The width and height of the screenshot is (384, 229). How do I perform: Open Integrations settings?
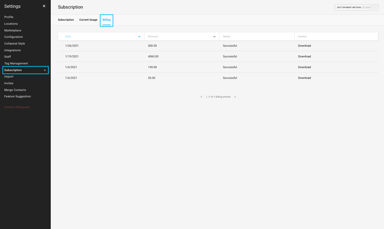[x=12, y=50]
